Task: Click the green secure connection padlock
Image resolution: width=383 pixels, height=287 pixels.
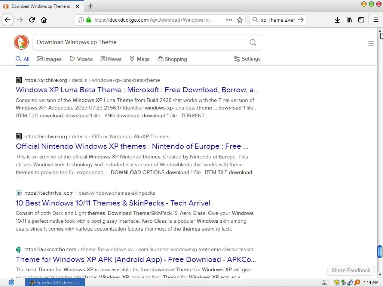Action: tap(89, 20)
